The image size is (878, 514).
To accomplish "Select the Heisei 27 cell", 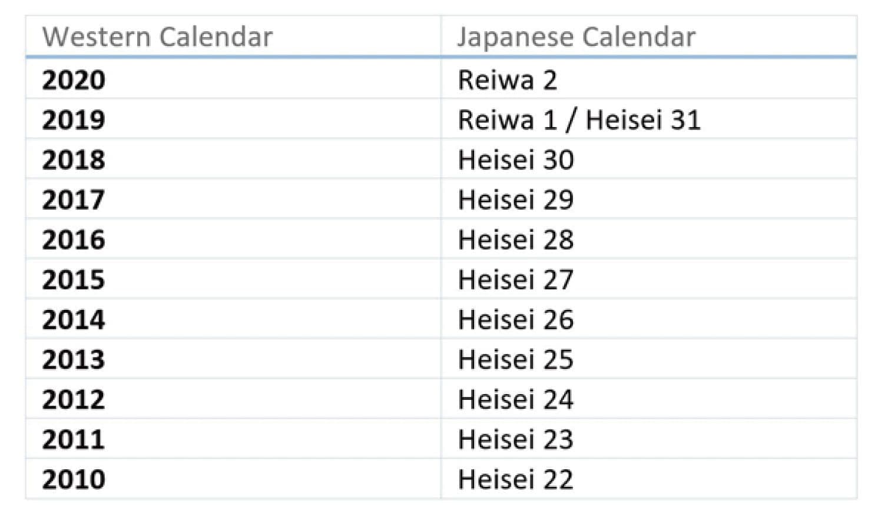I will 515,280.
